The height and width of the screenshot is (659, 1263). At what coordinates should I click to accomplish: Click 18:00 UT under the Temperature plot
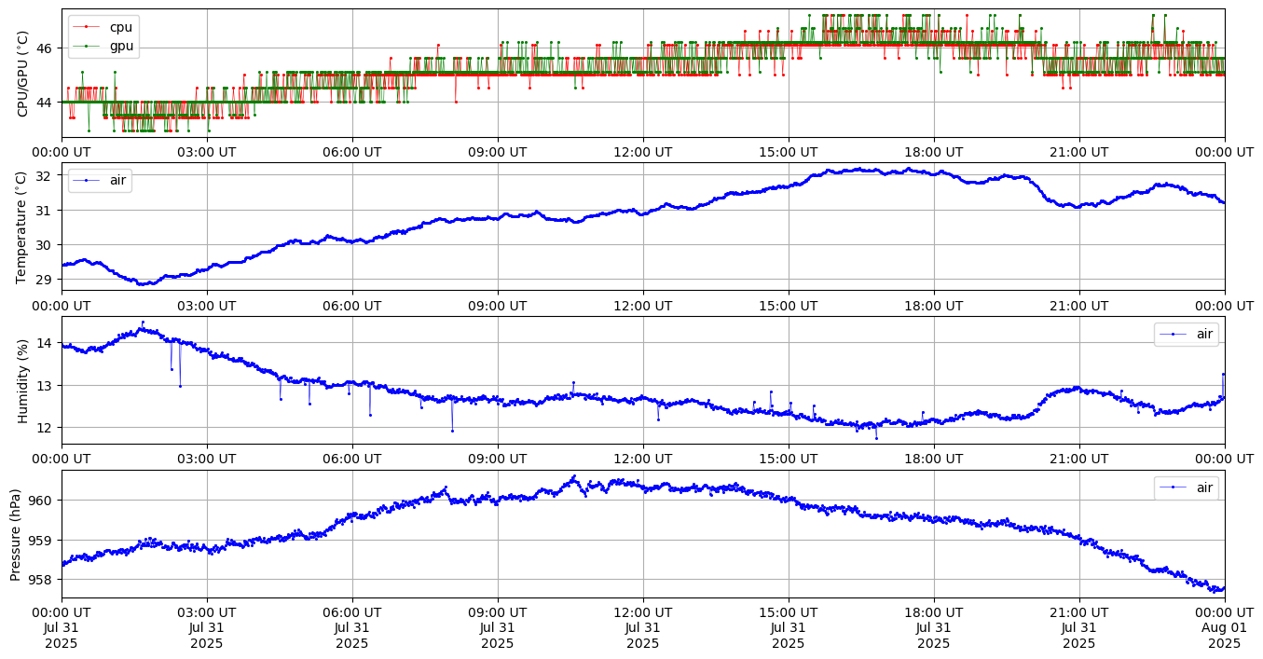tap(934, 306)
